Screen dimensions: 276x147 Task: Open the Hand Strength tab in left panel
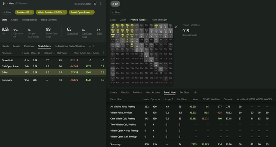49,20
